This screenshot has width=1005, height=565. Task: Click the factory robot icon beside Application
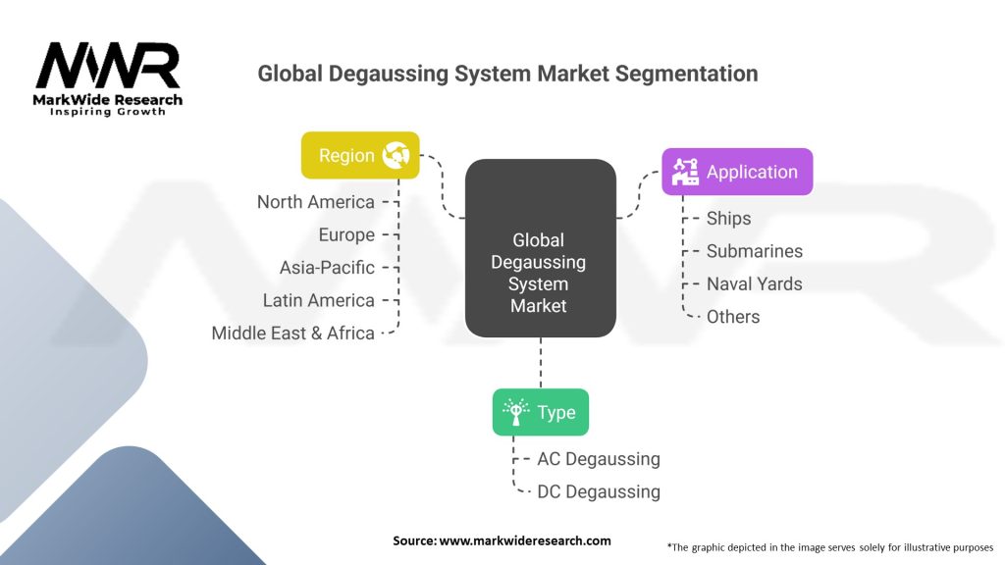pos(684,172)
